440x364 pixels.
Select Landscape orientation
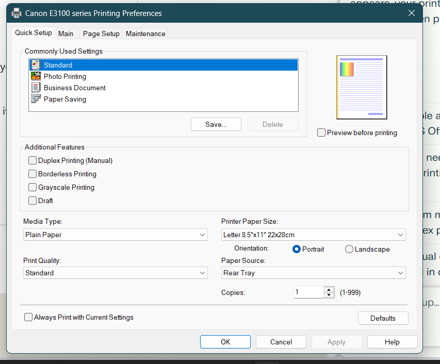point(349,249)
